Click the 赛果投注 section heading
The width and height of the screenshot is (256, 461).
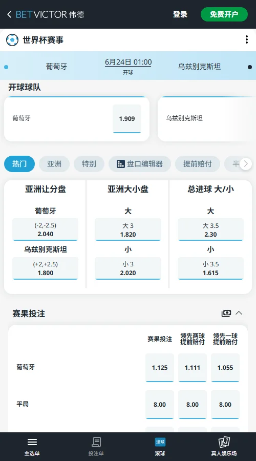(29, 313)
